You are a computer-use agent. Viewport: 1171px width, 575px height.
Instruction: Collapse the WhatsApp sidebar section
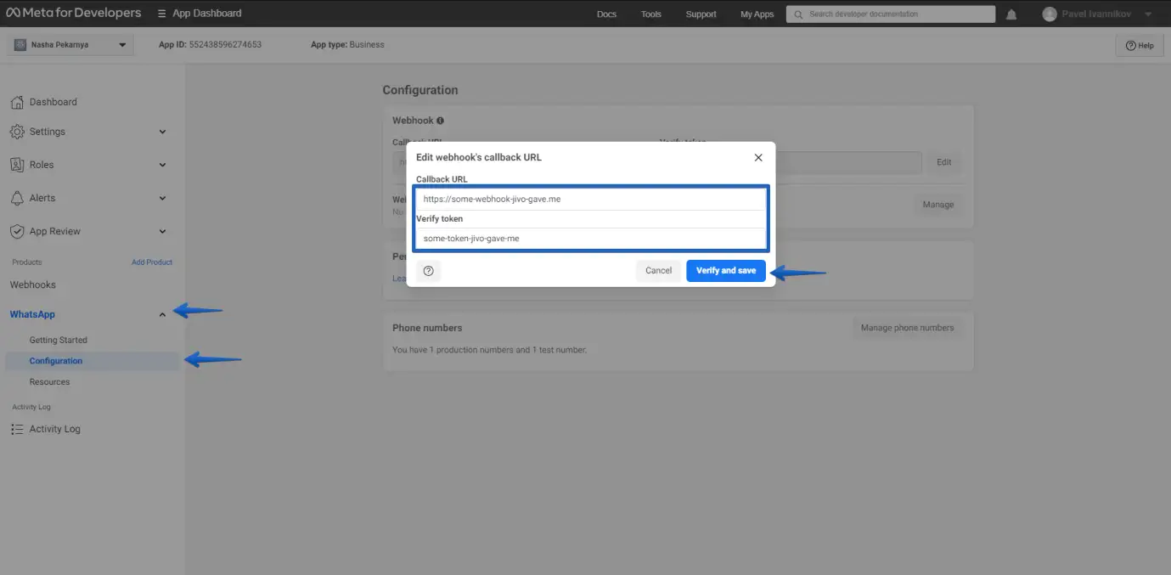coord(162,315)
